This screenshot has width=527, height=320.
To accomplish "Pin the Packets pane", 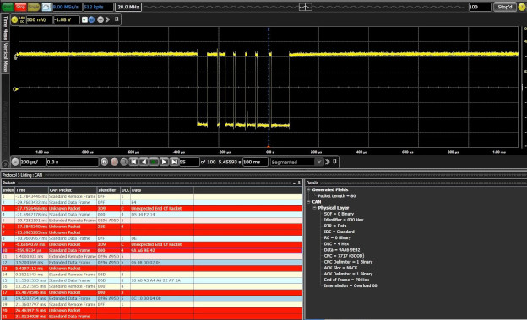I will point(299,183).
